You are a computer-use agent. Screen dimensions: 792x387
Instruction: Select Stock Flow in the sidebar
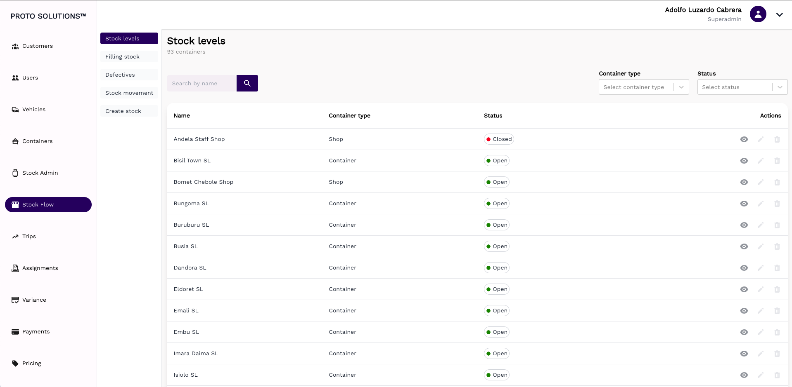click(x=48, y=205)
